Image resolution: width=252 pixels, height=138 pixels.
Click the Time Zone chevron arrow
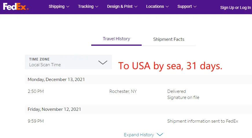[103, 62]
